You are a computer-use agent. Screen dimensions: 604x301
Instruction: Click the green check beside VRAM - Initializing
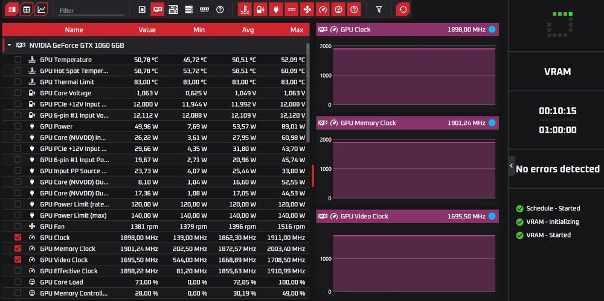click(x=519, y=222)
